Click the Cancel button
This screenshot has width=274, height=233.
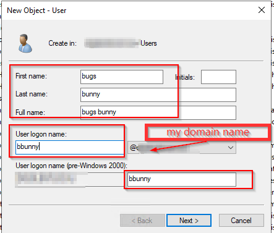tap(241, 221)
